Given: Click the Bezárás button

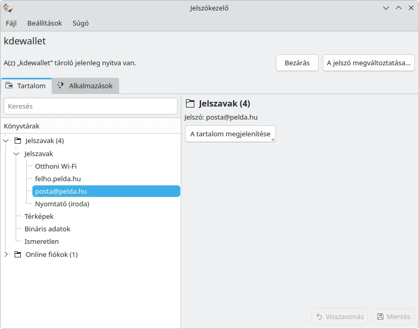Looking at the screenshot, I should point(297,63).
